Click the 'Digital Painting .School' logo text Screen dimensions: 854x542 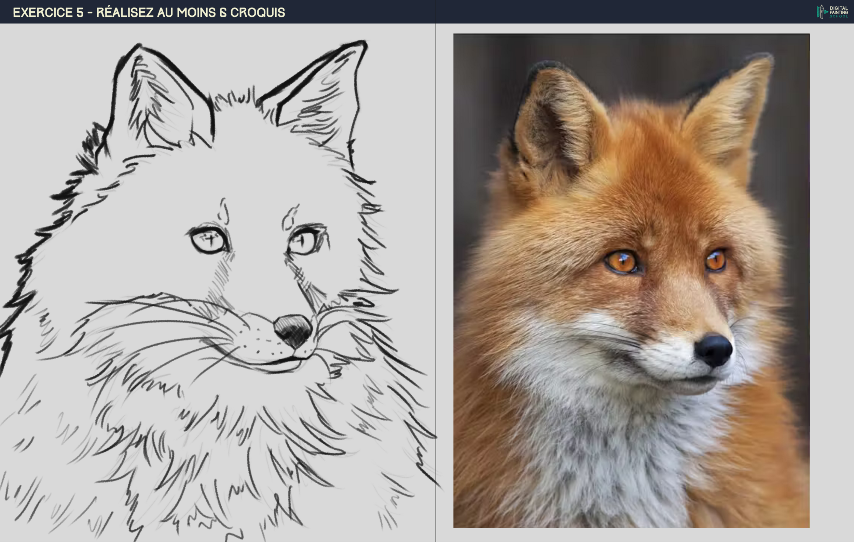coord(838,12)
